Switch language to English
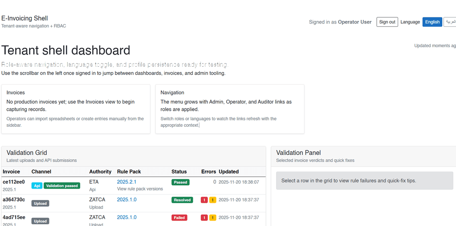The height and width of the screenshot is (226, 456). coord(432,22)
